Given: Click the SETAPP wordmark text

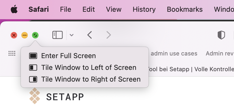Looking at the screenshot, I should tap(65, 97).
